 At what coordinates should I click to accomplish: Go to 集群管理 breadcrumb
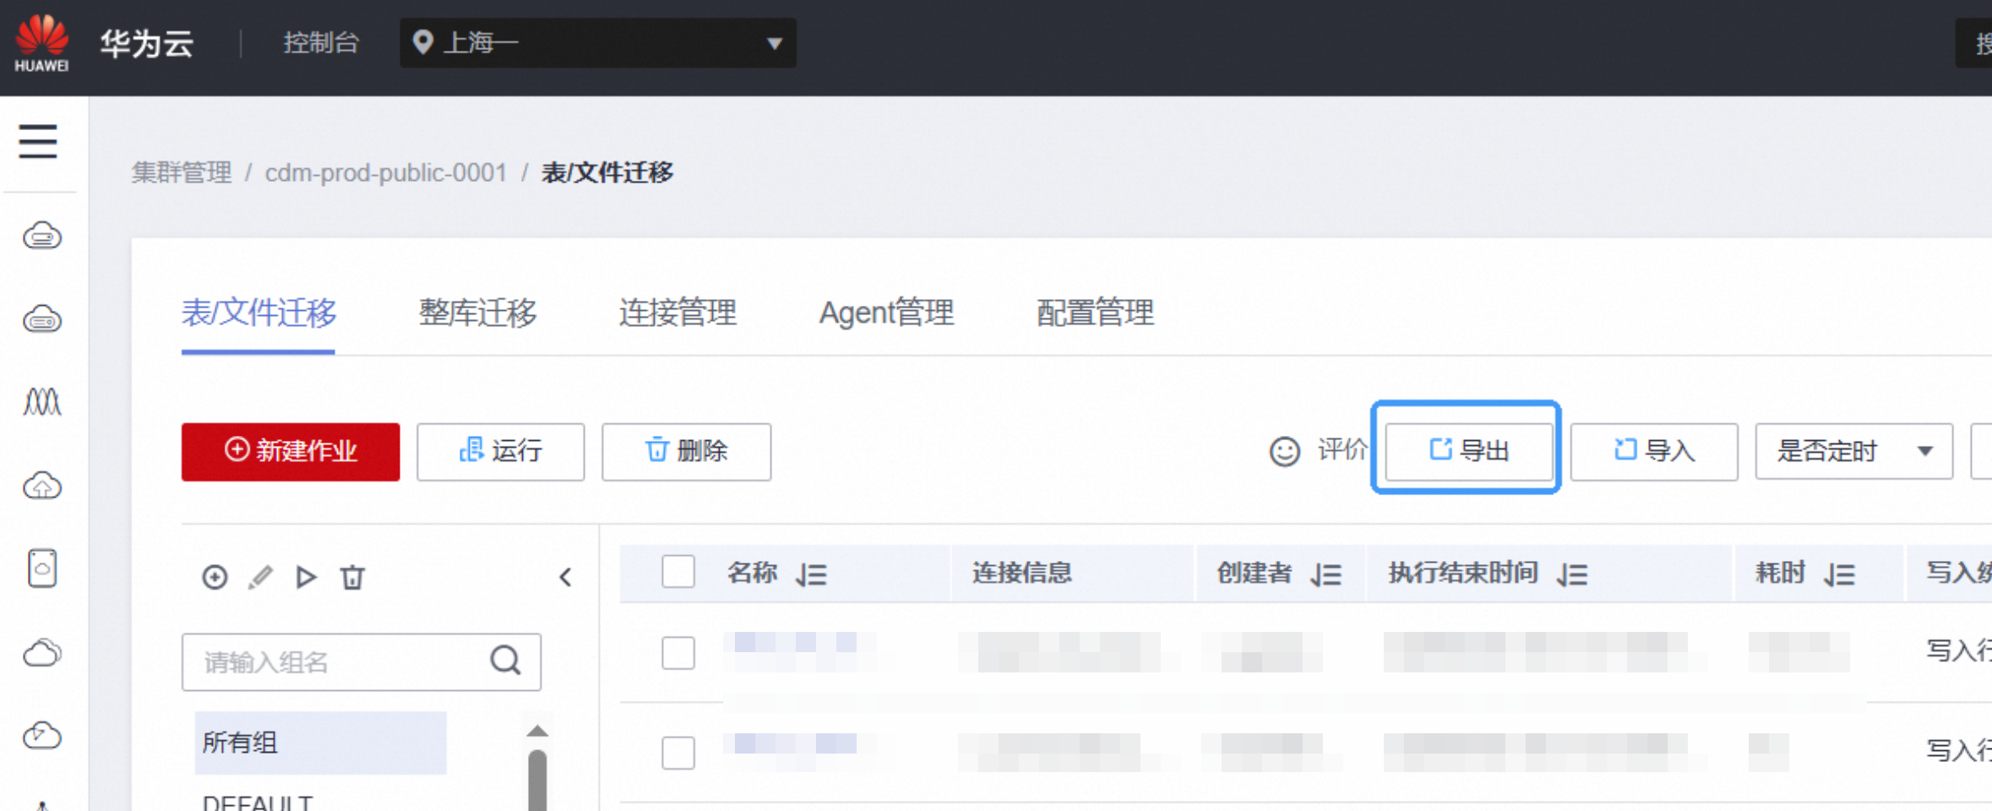tap(182, 172)
